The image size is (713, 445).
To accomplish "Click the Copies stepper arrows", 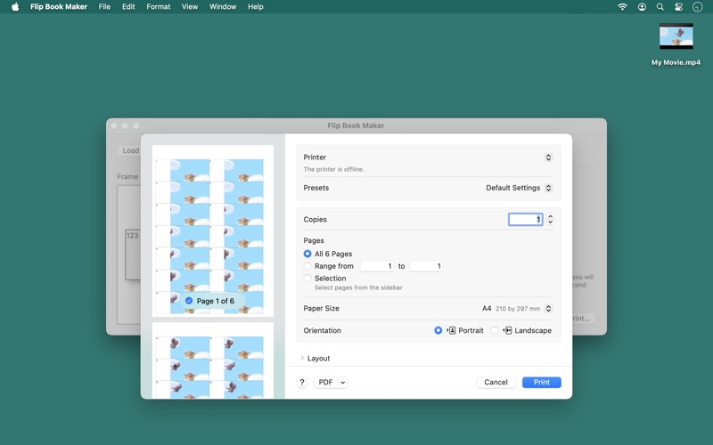I will tap(550, 219).
